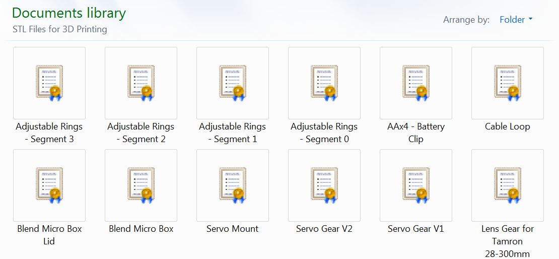Click the 'Servo Mount' file name
This screenshot has width=559, height=259.
point(233,229)
